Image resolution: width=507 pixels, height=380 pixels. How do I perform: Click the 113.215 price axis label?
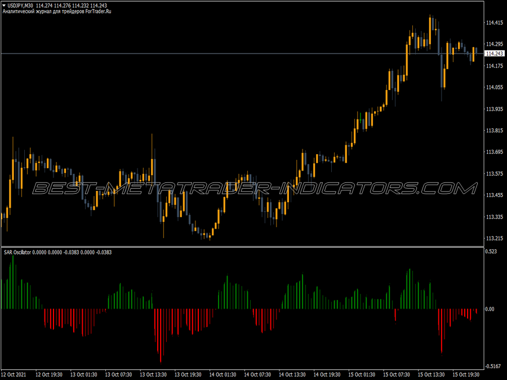tap(495, 239)
